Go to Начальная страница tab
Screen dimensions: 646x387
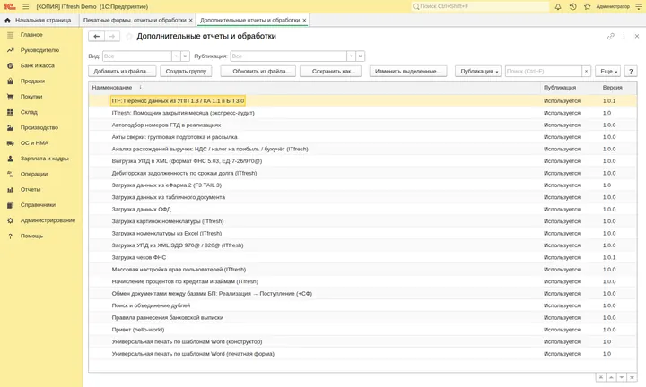(x=39, y=20)
